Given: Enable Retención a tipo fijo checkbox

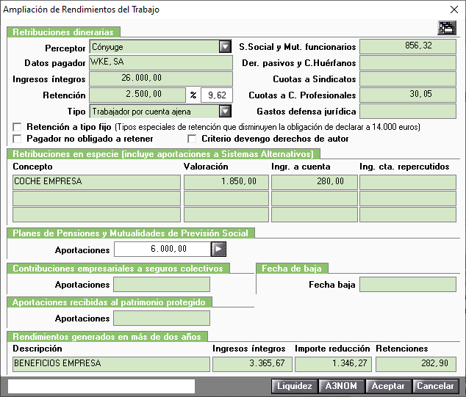Looking at the screenshot, I should (17, 127).
